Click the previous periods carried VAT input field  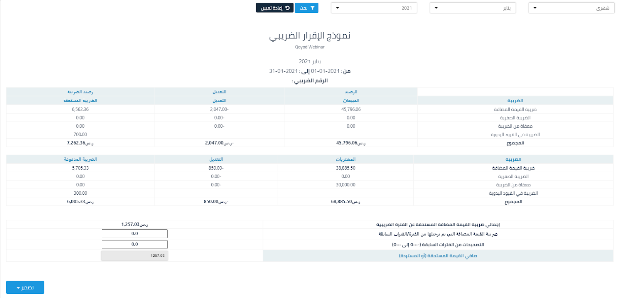point(135,234)
